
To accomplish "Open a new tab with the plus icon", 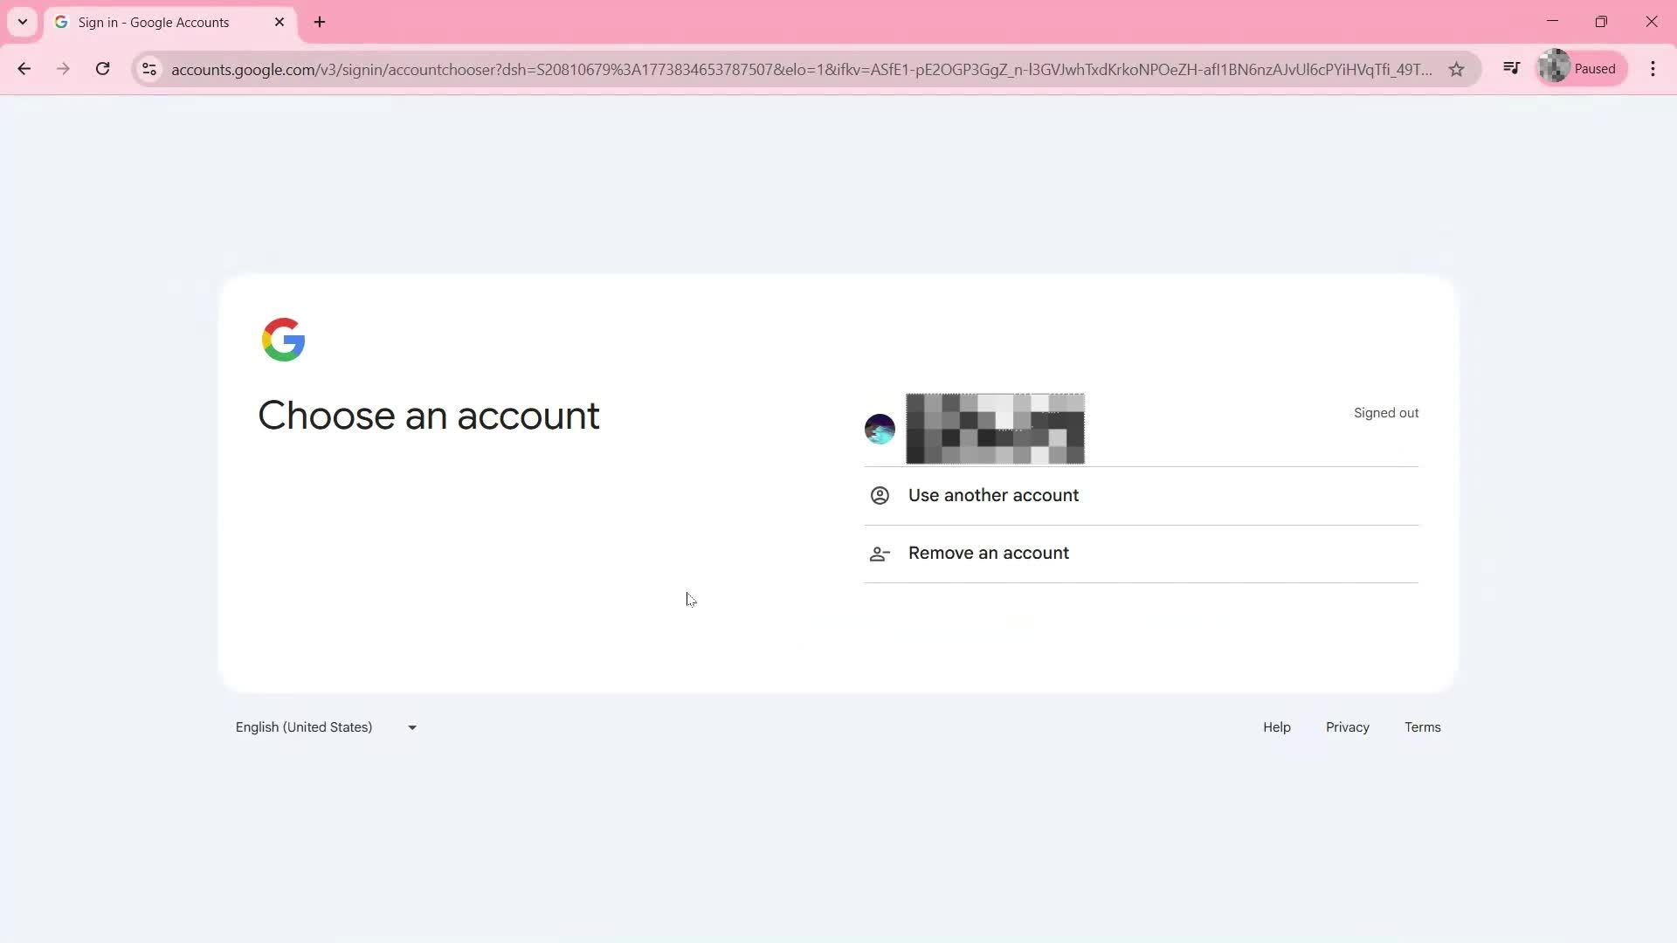I will coord(318,22).
